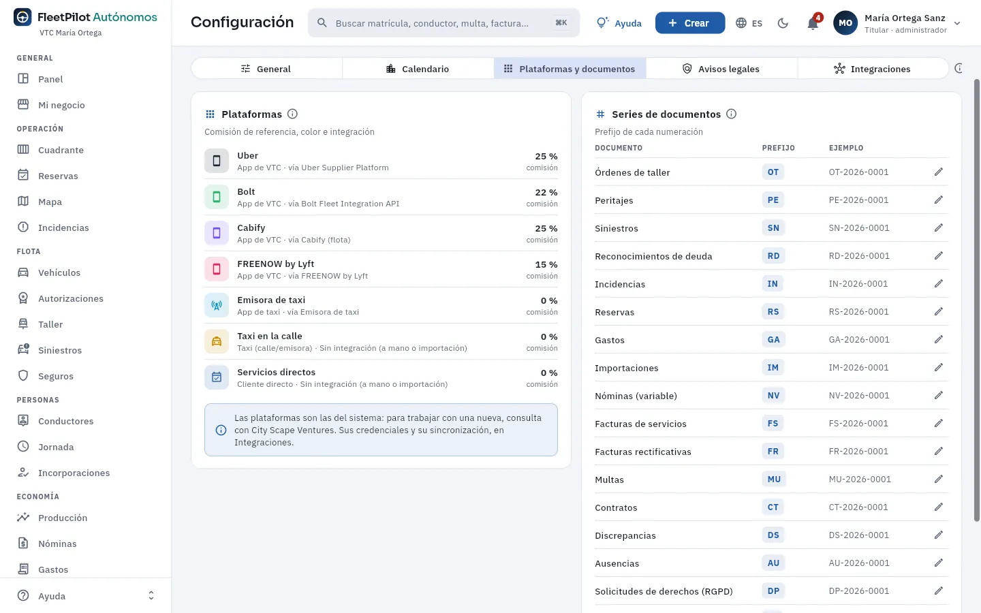Focus the search field for matrícula, conductor
Viewport: 981px width, 613px height.
coord(443,23)
